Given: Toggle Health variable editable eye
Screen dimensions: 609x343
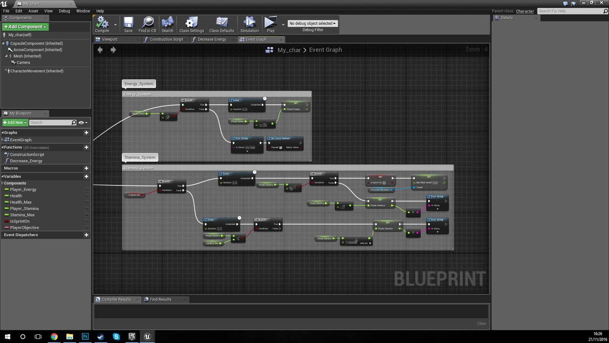Looking at the screenshot, I should (x=86, y=196).
